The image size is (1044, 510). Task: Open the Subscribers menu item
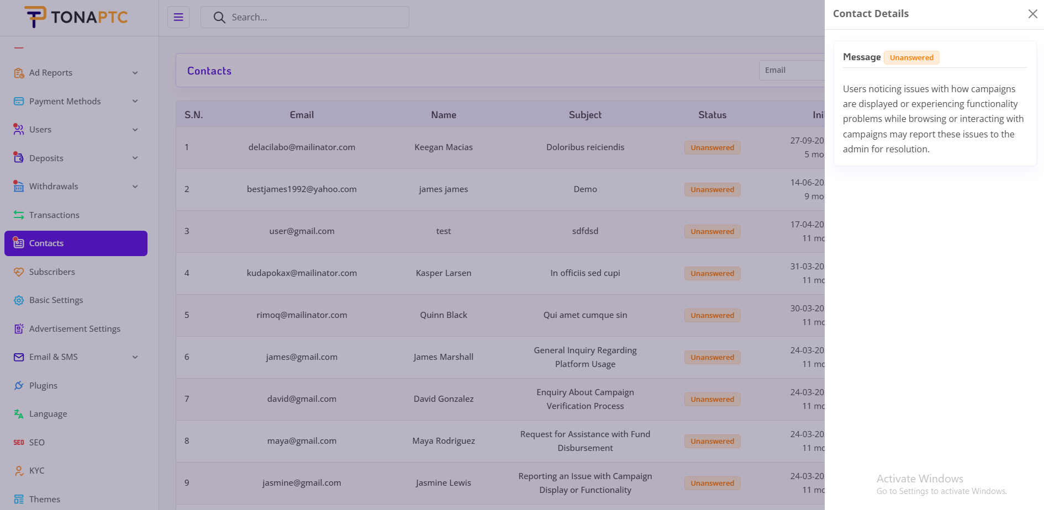tap(76, 272)
